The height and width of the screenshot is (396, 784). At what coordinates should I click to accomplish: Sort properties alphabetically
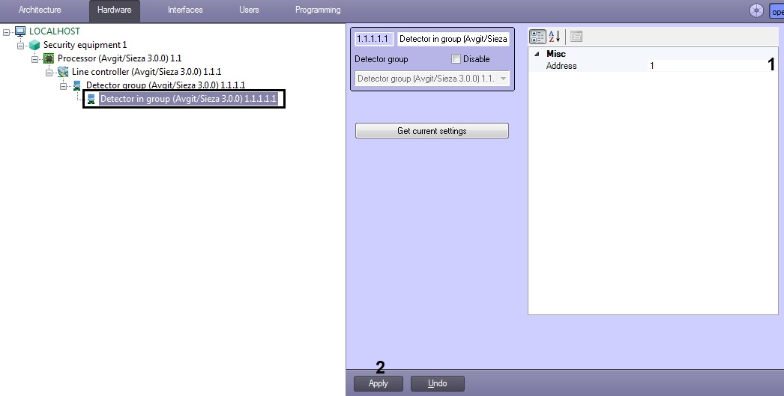[x=554, y=37]
